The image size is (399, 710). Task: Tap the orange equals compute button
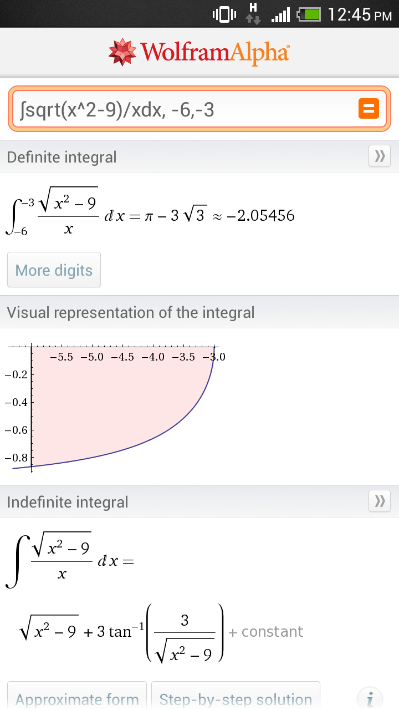(x=369, y=109)
